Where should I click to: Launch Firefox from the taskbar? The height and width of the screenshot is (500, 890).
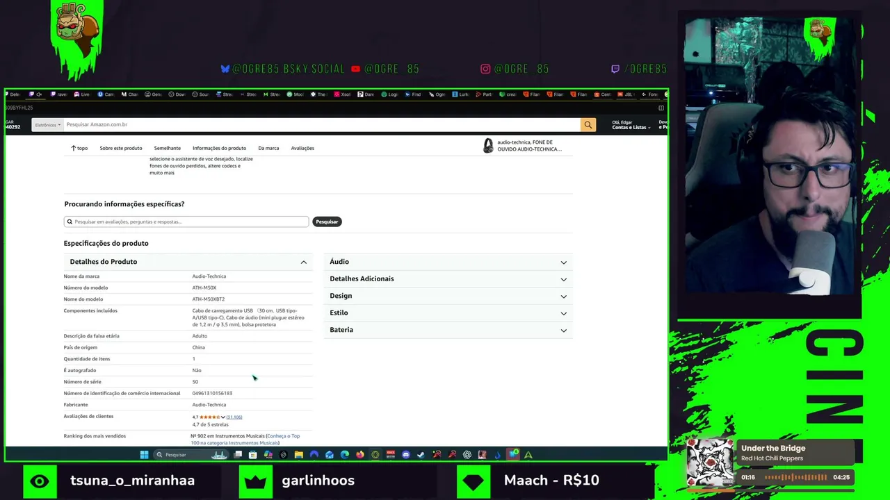(360, 455)
